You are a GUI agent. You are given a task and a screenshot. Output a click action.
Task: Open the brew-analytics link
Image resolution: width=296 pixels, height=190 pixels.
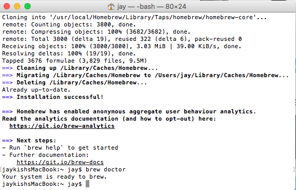pos(62,126)
